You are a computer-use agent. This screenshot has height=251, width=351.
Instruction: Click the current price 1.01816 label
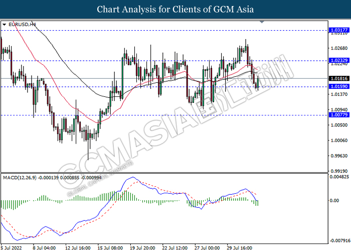339,78
